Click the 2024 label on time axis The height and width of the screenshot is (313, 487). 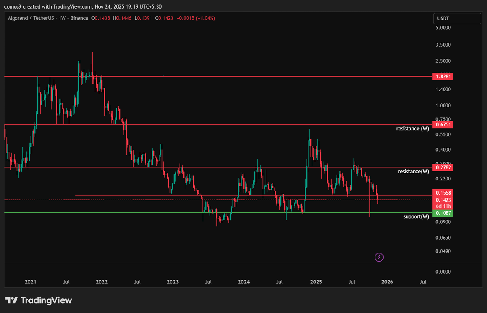(x=243, y=281)
